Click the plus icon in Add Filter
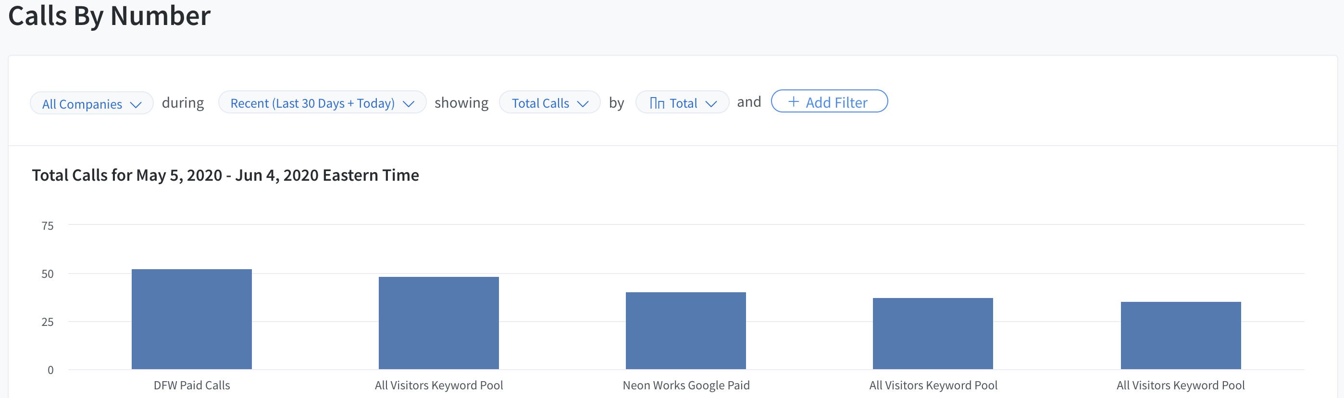Image resolution: width=1344 pixels, height=398 pixels. coord(793,102)
